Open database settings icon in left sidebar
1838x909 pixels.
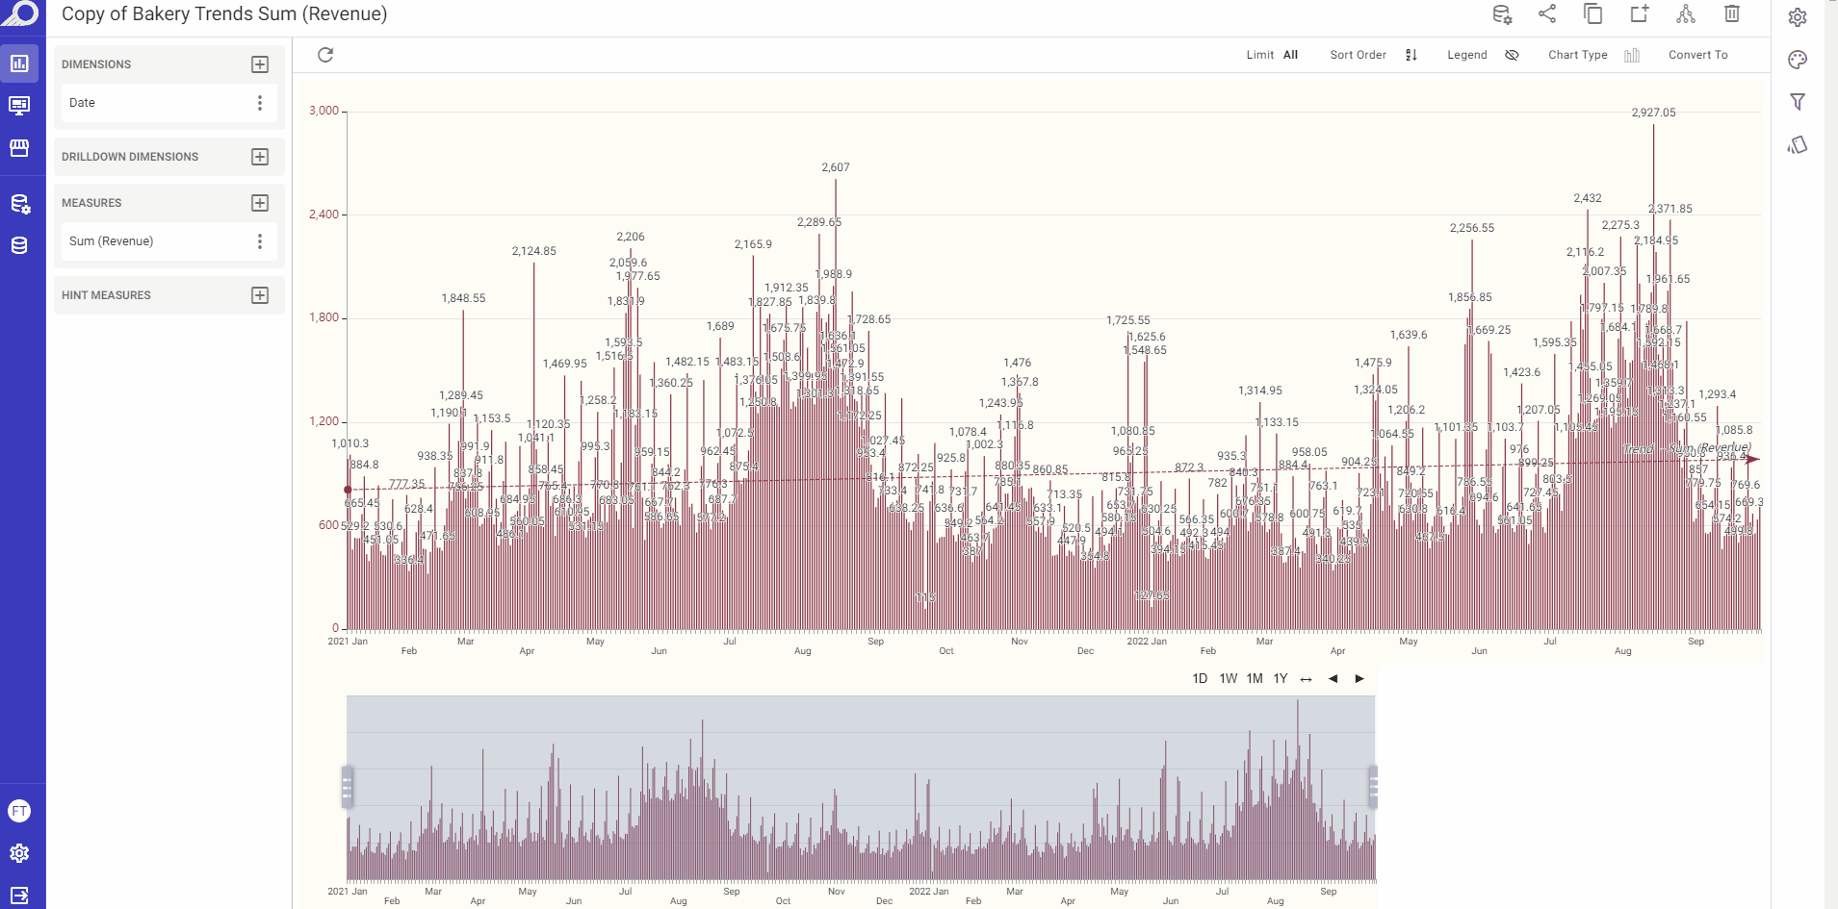point(19,204)
